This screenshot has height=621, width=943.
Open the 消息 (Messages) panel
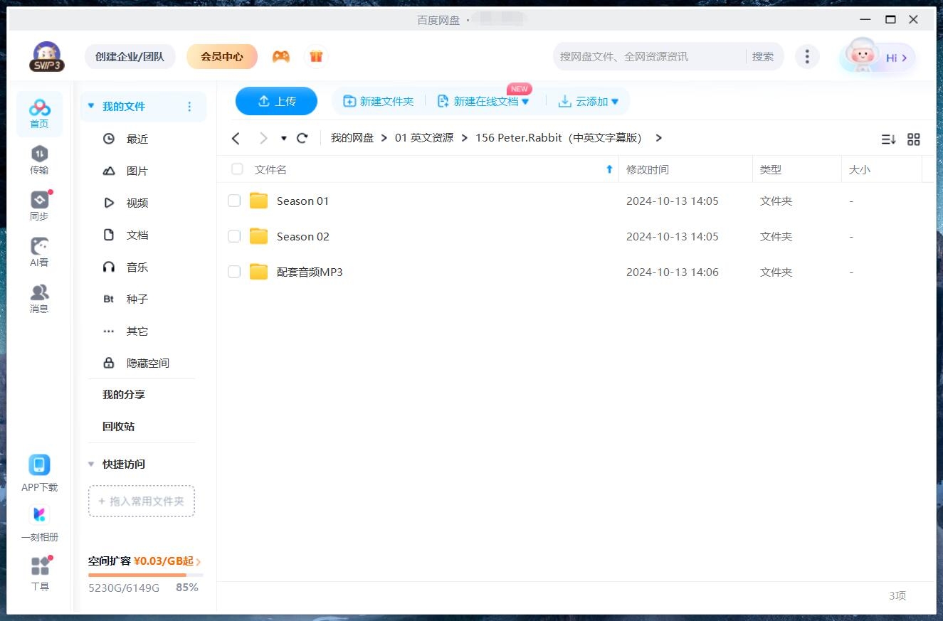coord(39,297)
